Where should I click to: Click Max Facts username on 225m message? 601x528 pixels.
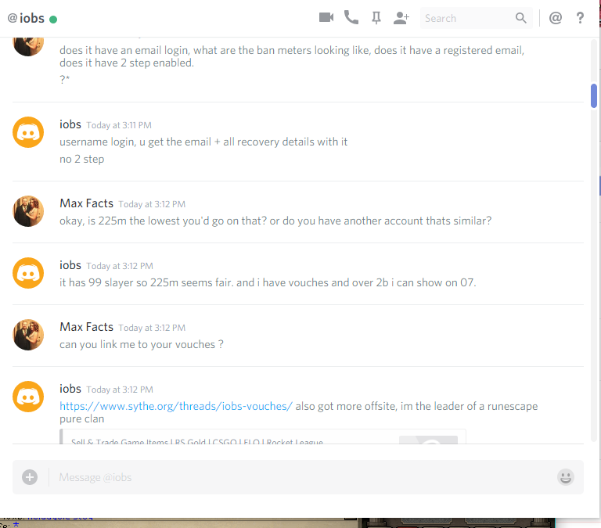(x=86, y=203)
